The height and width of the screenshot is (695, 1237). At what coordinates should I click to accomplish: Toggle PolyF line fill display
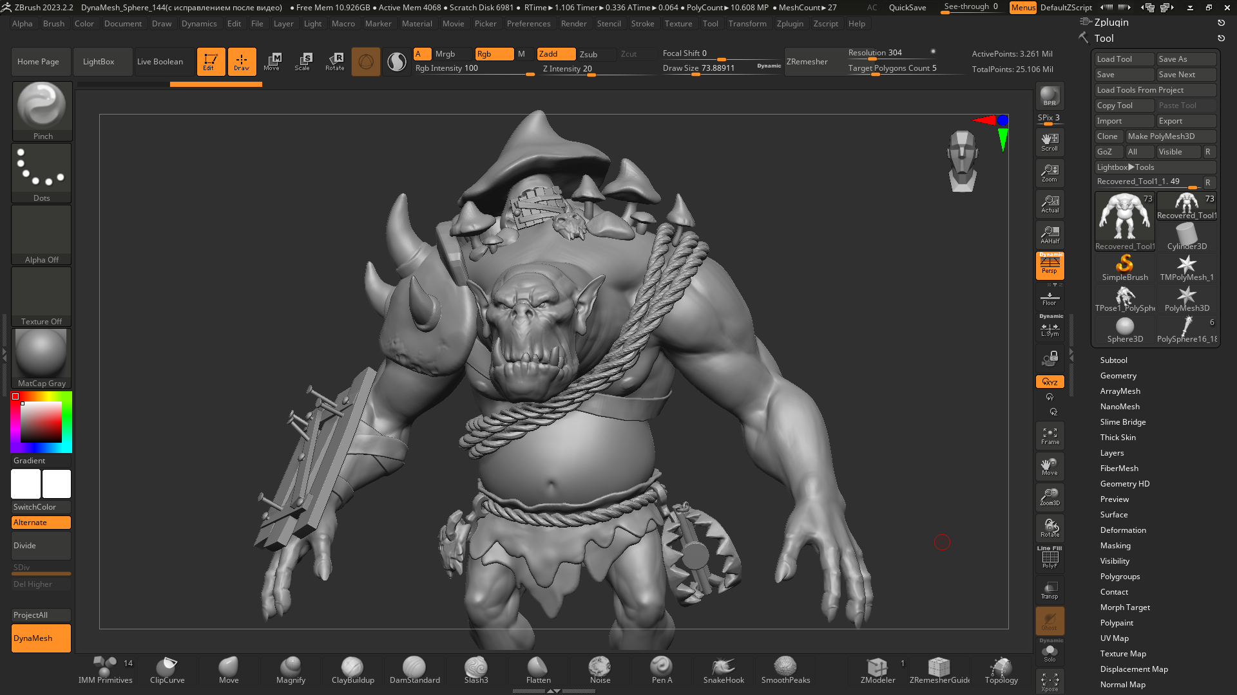[x=1050, y=558]
